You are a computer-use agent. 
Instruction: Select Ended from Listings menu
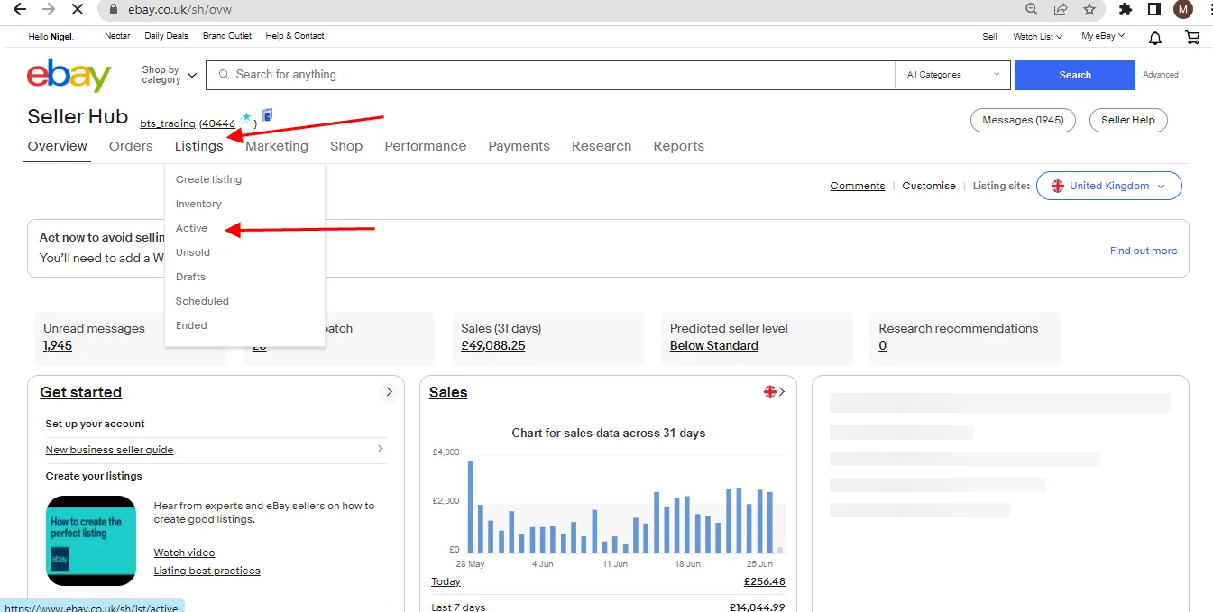(191, 325)
